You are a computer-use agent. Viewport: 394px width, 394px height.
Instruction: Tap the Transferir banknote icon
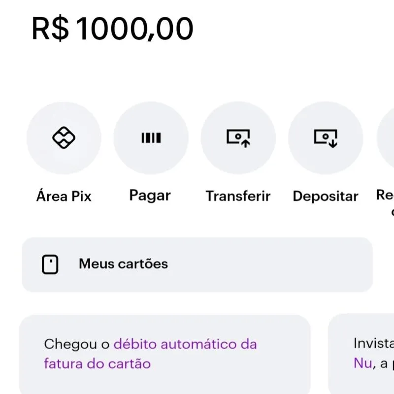238,138
